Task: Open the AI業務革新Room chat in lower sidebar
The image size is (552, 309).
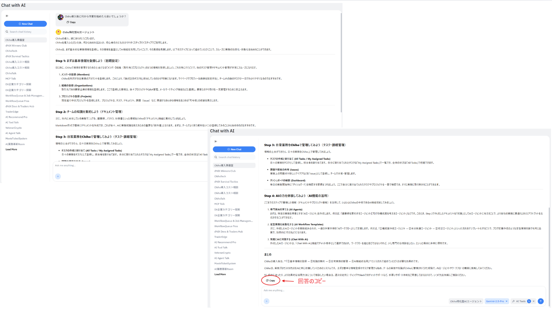Action: tap(224, 269)
